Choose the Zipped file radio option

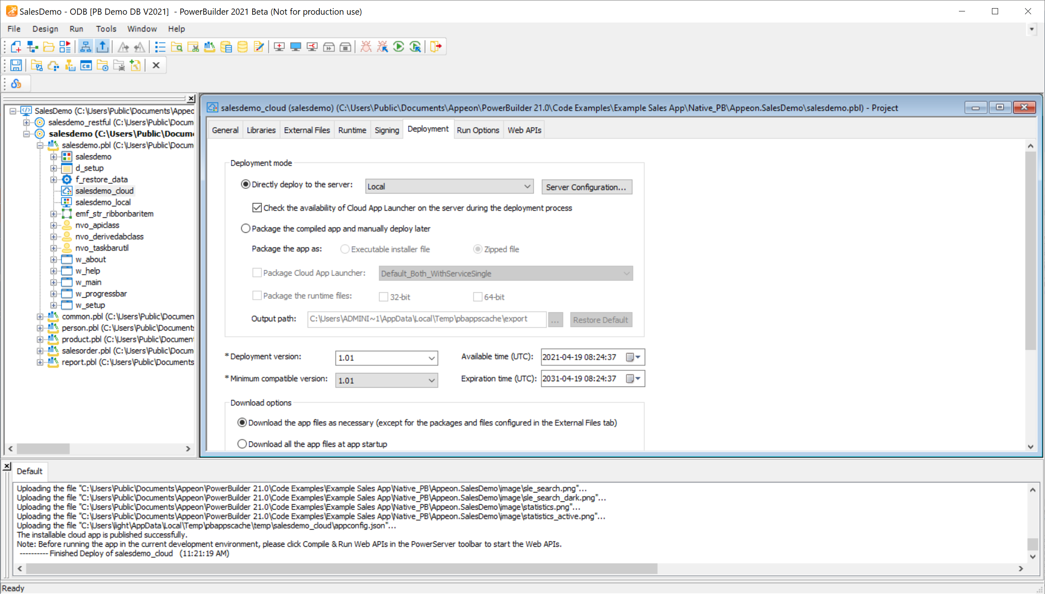pos(477,249)
